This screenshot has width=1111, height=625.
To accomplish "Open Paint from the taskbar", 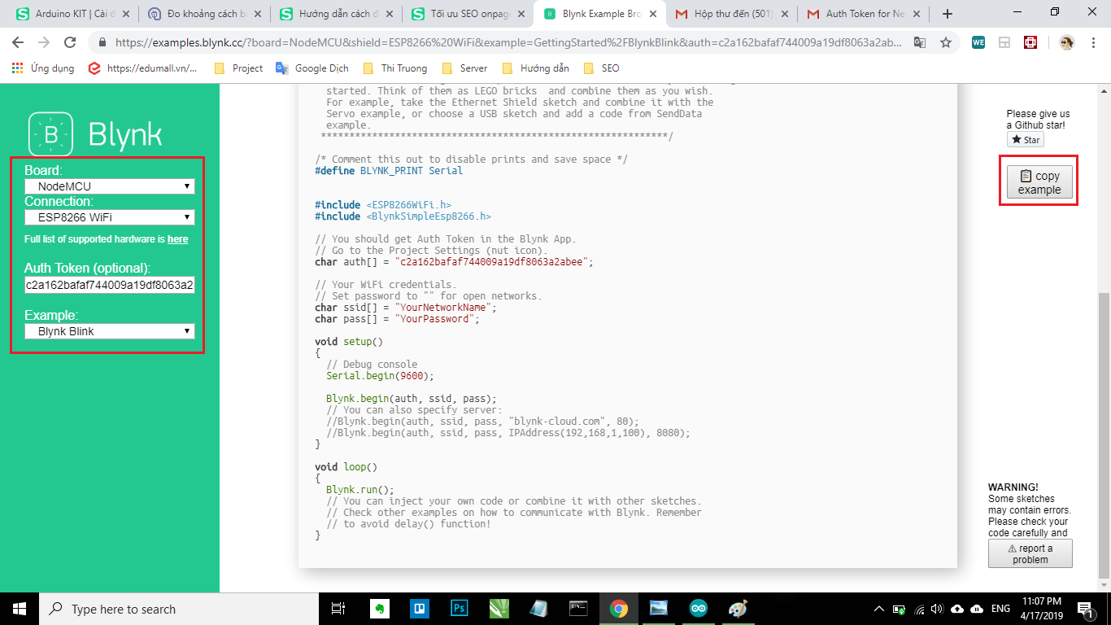I will tap(738, 609).
